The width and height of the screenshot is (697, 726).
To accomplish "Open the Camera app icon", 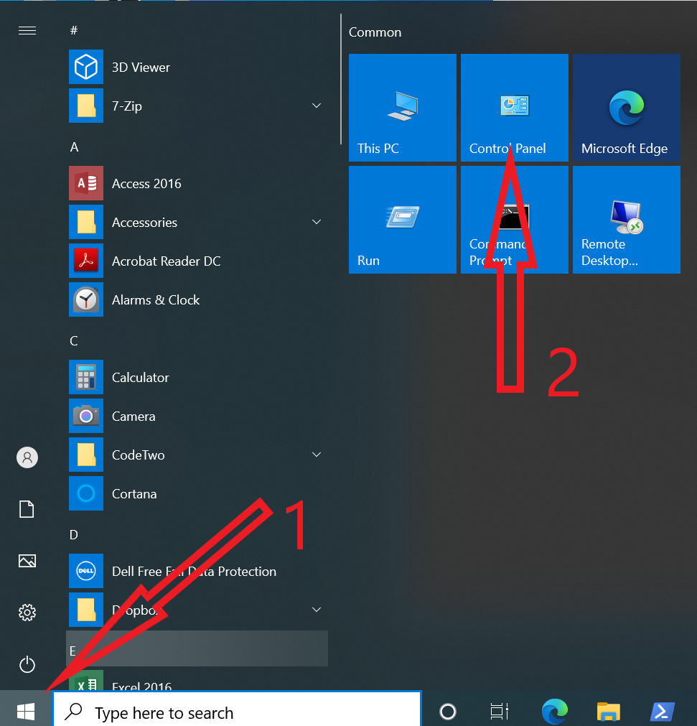I will coord(86,416).
